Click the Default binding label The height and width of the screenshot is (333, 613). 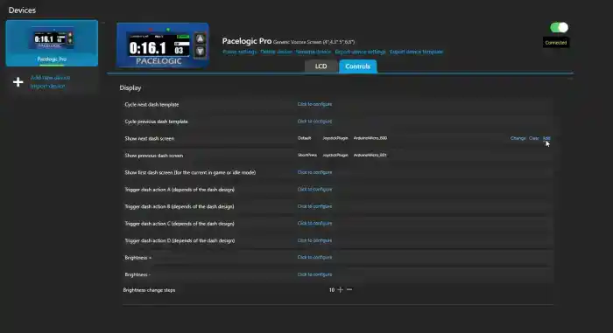click(304, 138)
